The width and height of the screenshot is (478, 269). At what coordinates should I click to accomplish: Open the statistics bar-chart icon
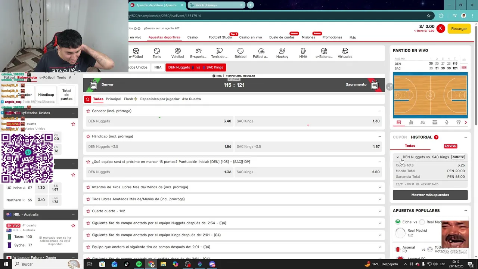(411, 122)
